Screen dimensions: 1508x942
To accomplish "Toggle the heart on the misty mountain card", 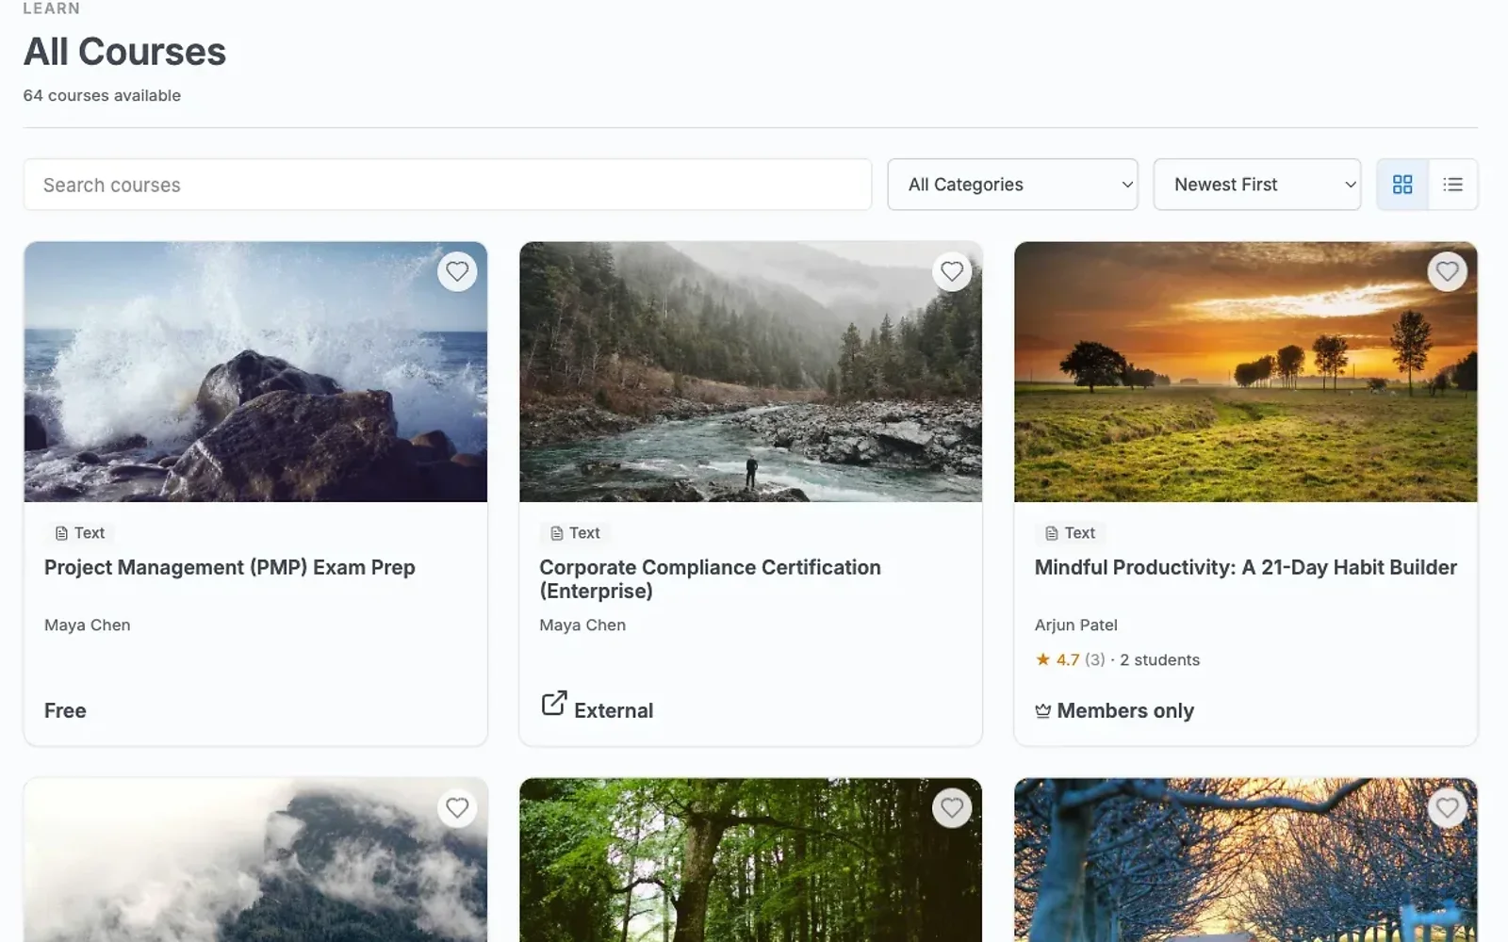I will (x=457, y=808).
